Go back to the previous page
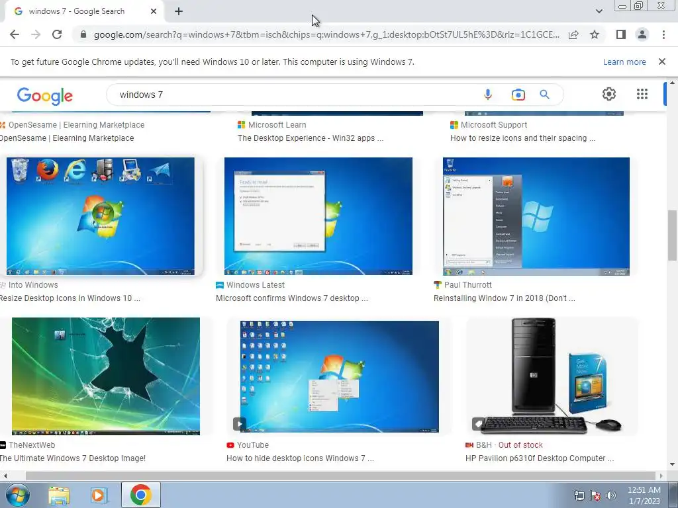Screen dimensions: 678x508 15,34
